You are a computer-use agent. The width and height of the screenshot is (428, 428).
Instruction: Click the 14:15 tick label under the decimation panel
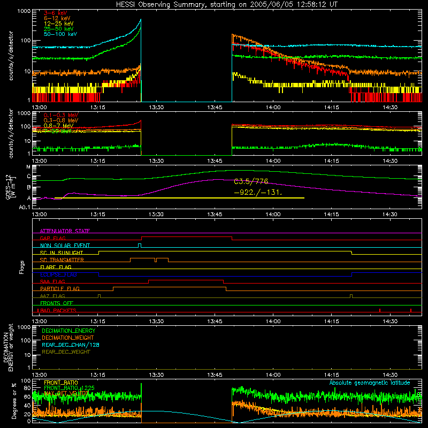331,375
